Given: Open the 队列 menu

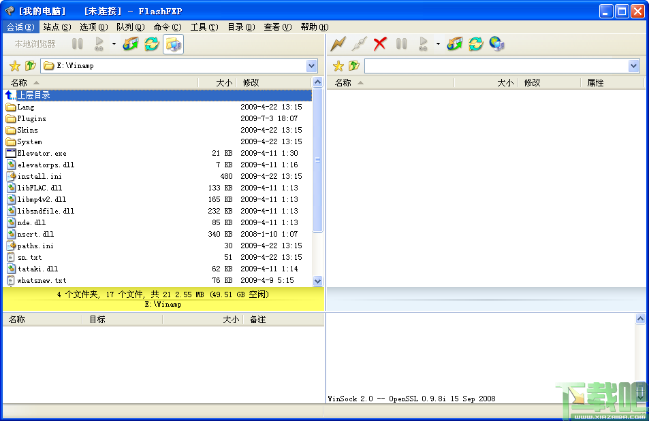Looking at the screenshot, I should pyautogui.click(x=131, y=27).
